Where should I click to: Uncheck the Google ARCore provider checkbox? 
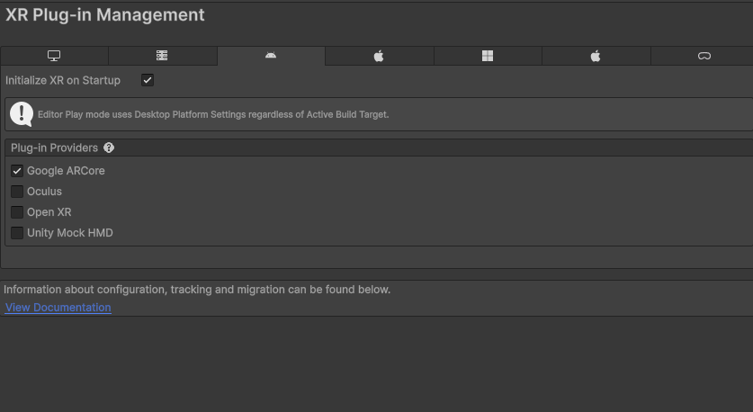point(17,171)
